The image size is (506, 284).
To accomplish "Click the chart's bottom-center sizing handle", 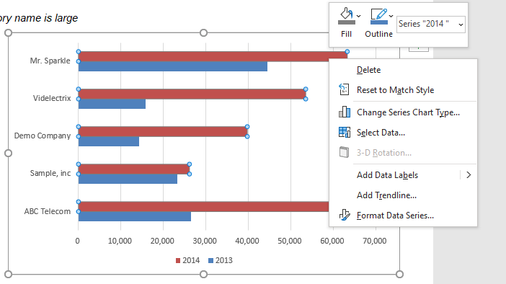I will click(x=204, y=275).
